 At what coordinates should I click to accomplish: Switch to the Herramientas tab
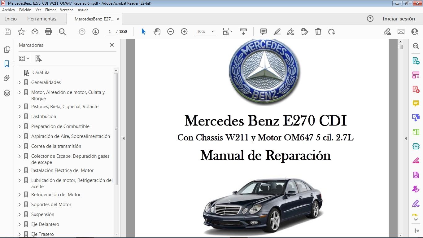[x=42, y=19]
